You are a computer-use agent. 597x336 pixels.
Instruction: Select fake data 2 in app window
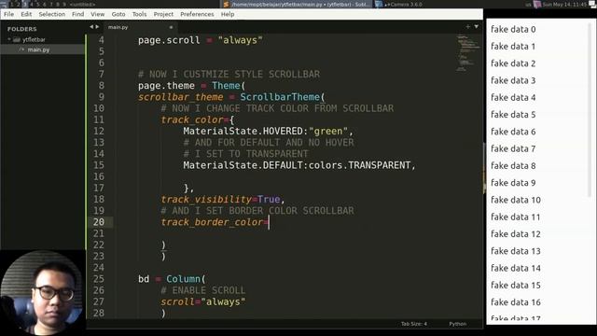point(513,63)
